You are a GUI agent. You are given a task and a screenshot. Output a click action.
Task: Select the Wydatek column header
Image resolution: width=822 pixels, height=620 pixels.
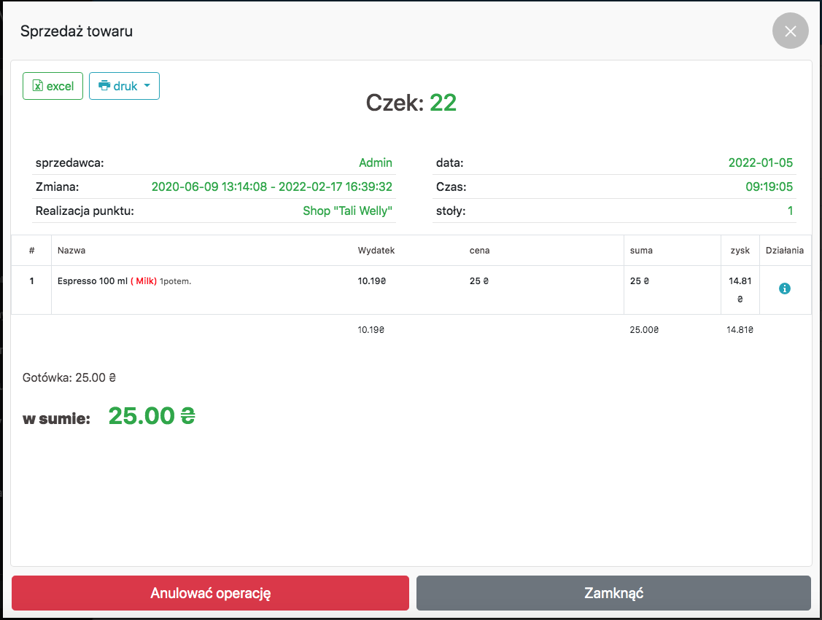(x=376, y=250)
